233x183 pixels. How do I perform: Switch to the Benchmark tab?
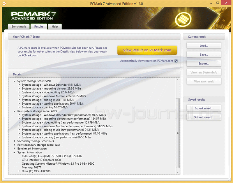[18, 27]
